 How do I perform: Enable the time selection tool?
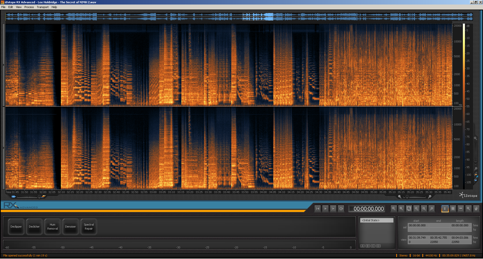(445, 209)
